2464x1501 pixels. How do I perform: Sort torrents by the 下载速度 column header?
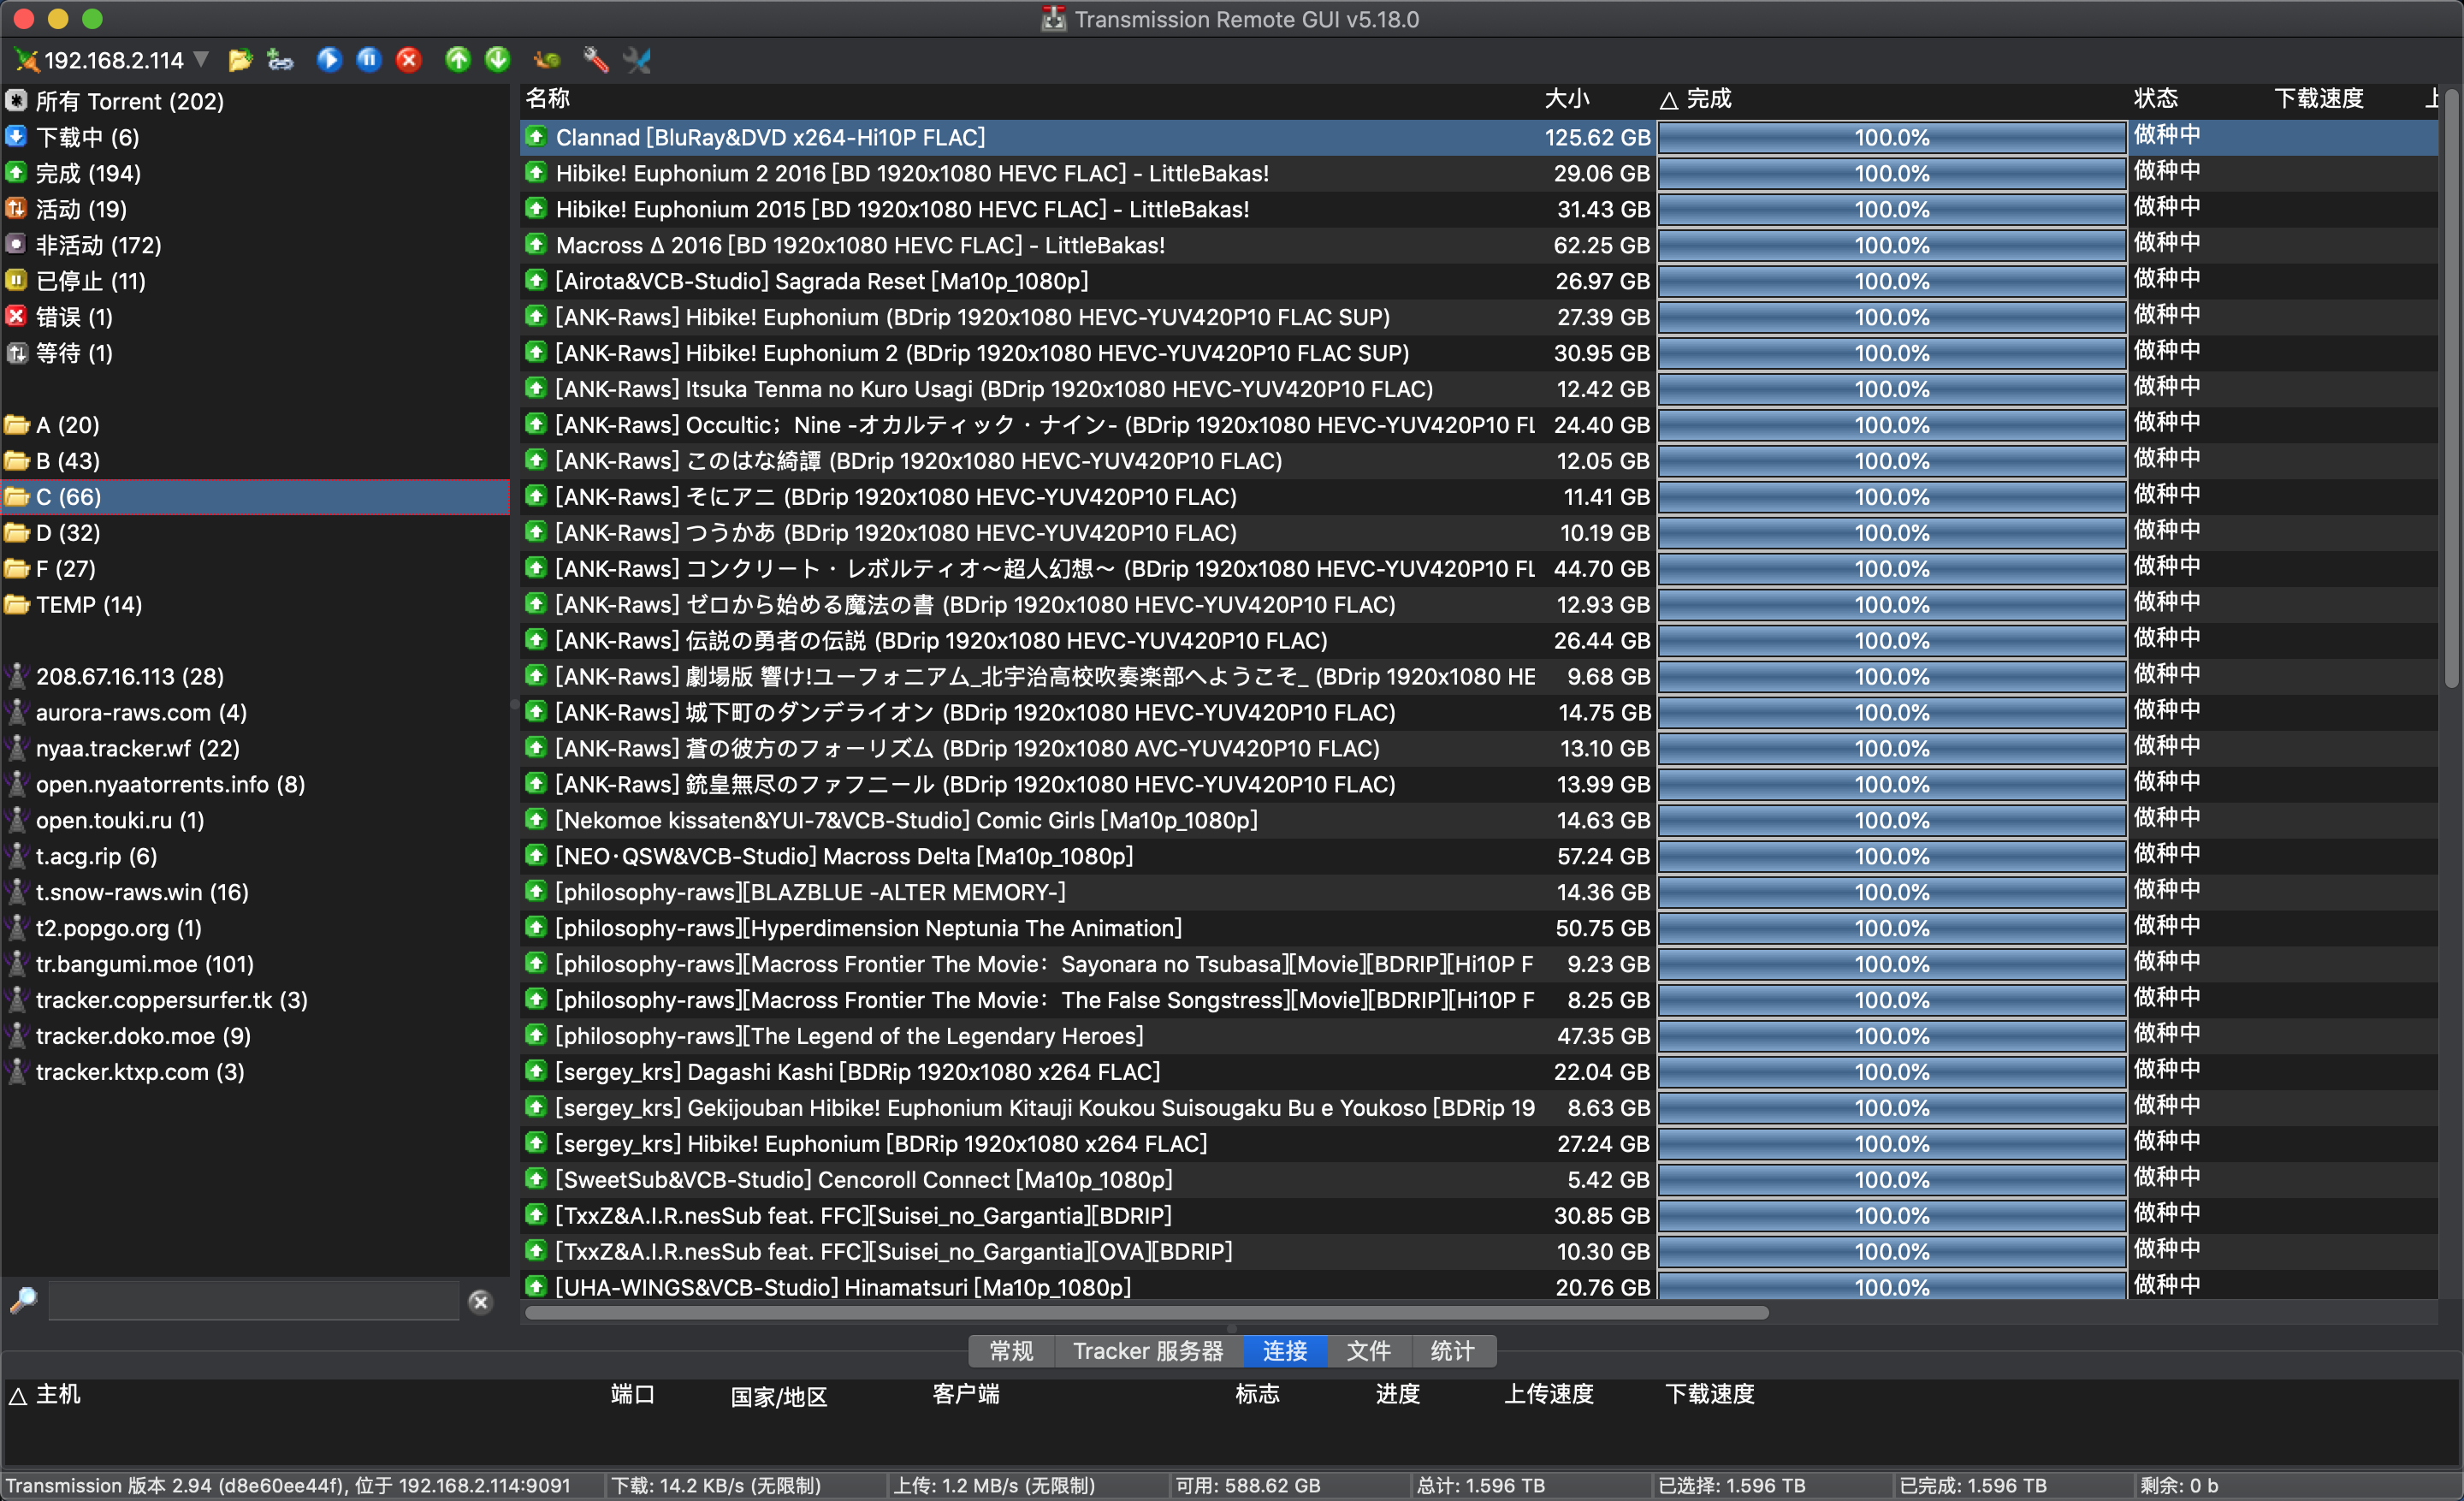tap(2319, 98)
